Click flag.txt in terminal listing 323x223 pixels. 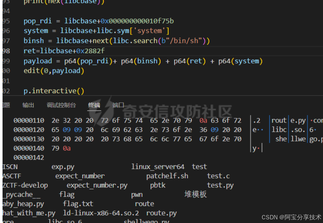click(x=78, y=204)
